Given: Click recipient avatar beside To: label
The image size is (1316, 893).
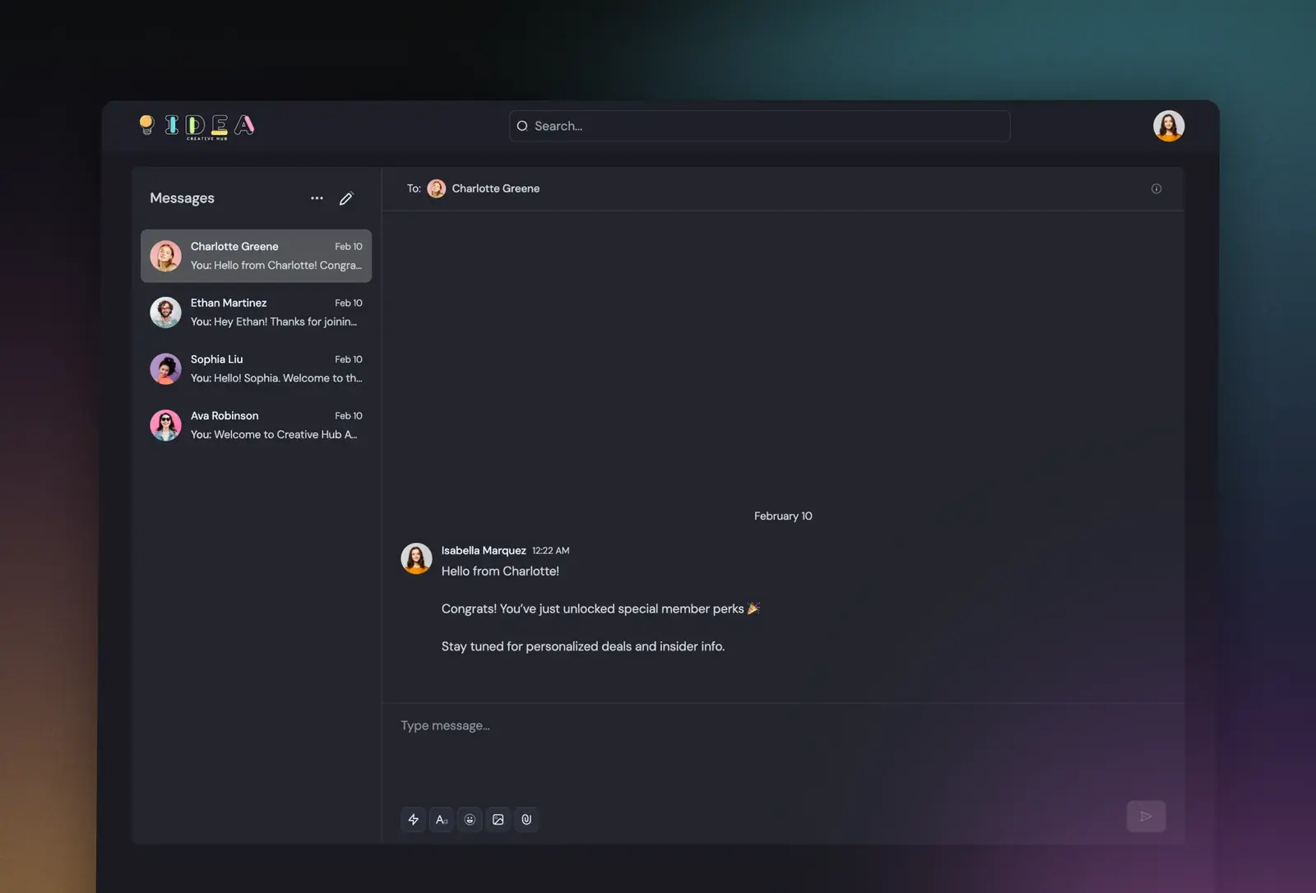Looking at the screenshot, I should pos(437,188).
